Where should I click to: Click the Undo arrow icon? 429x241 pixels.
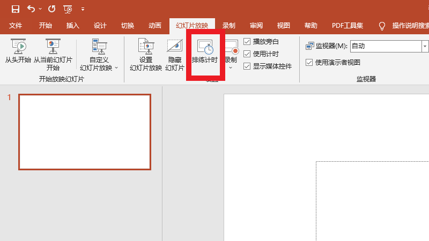pyautogui.click(x=31, y=9)
